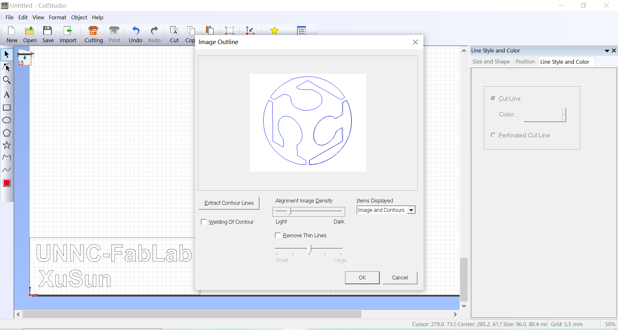Select the Ellipse drawing tool
The width and height of the screenshot is (618, 330).
[x=7, y=120]
